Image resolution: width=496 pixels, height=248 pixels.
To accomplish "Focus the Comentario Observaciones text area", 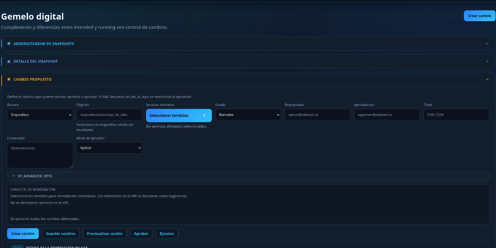I will [40, 155].
